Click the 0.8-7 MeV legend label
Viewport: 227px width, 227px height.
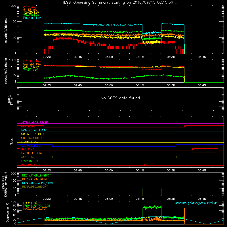pyautogui.click(x=31, y=67)
